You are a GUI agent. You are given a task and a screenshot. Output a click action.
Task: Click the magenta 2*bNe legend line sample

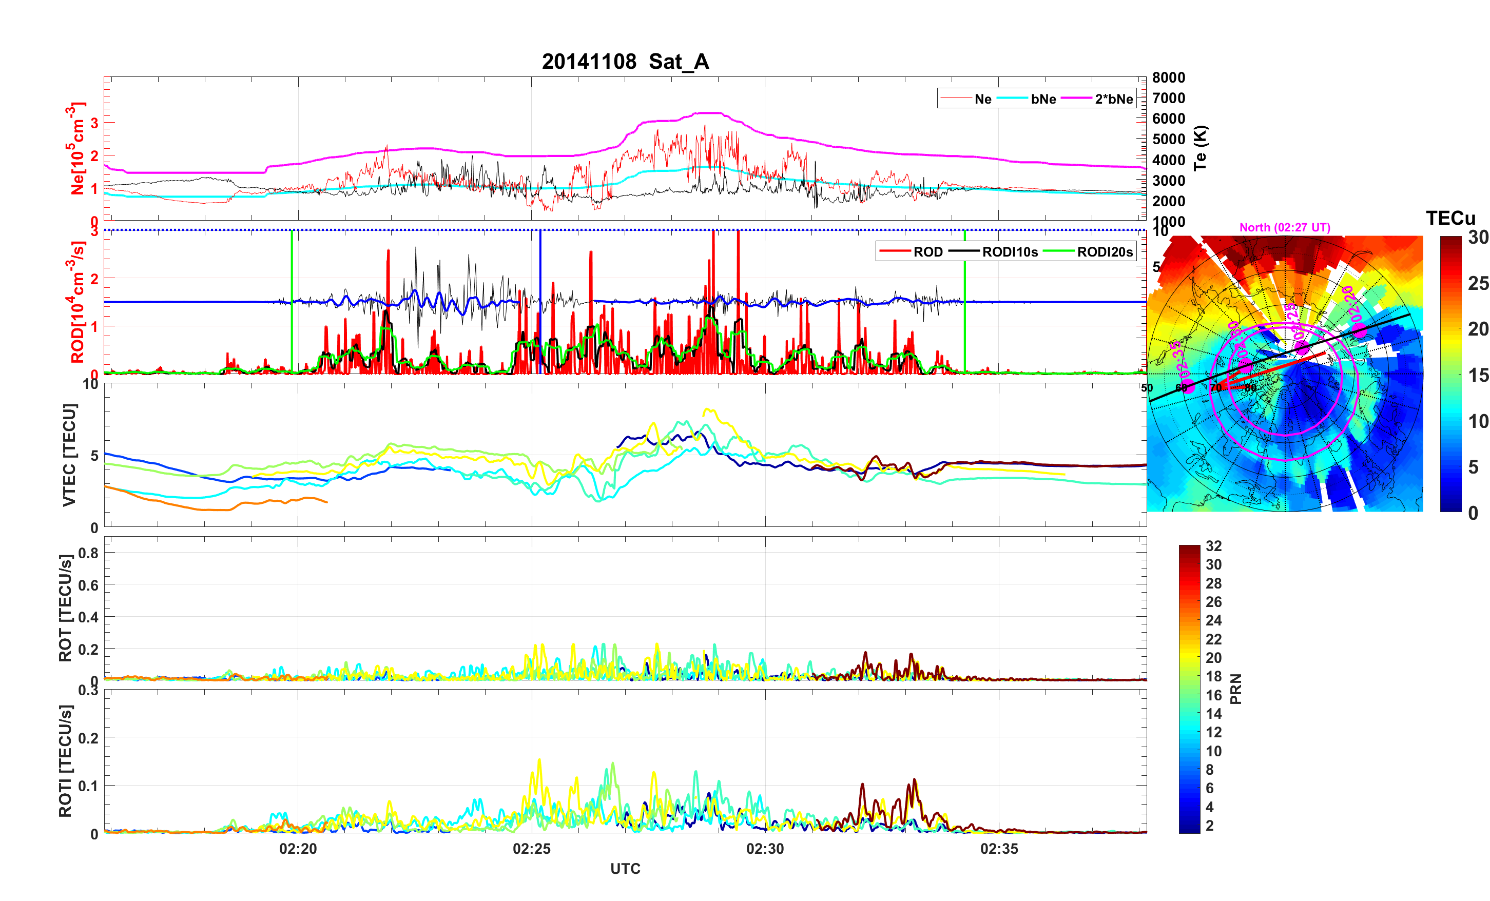pyautogui.click(x=1076, y=99)
